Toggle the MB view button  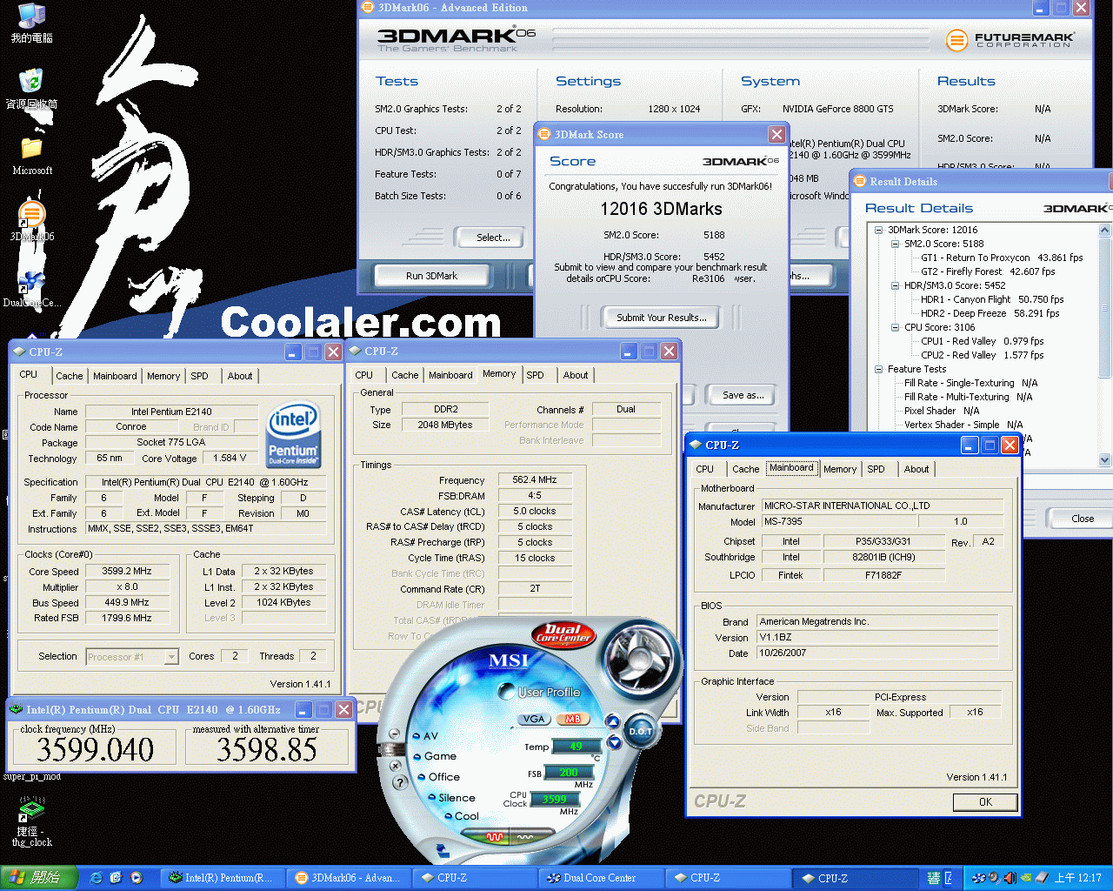[572, 719]
